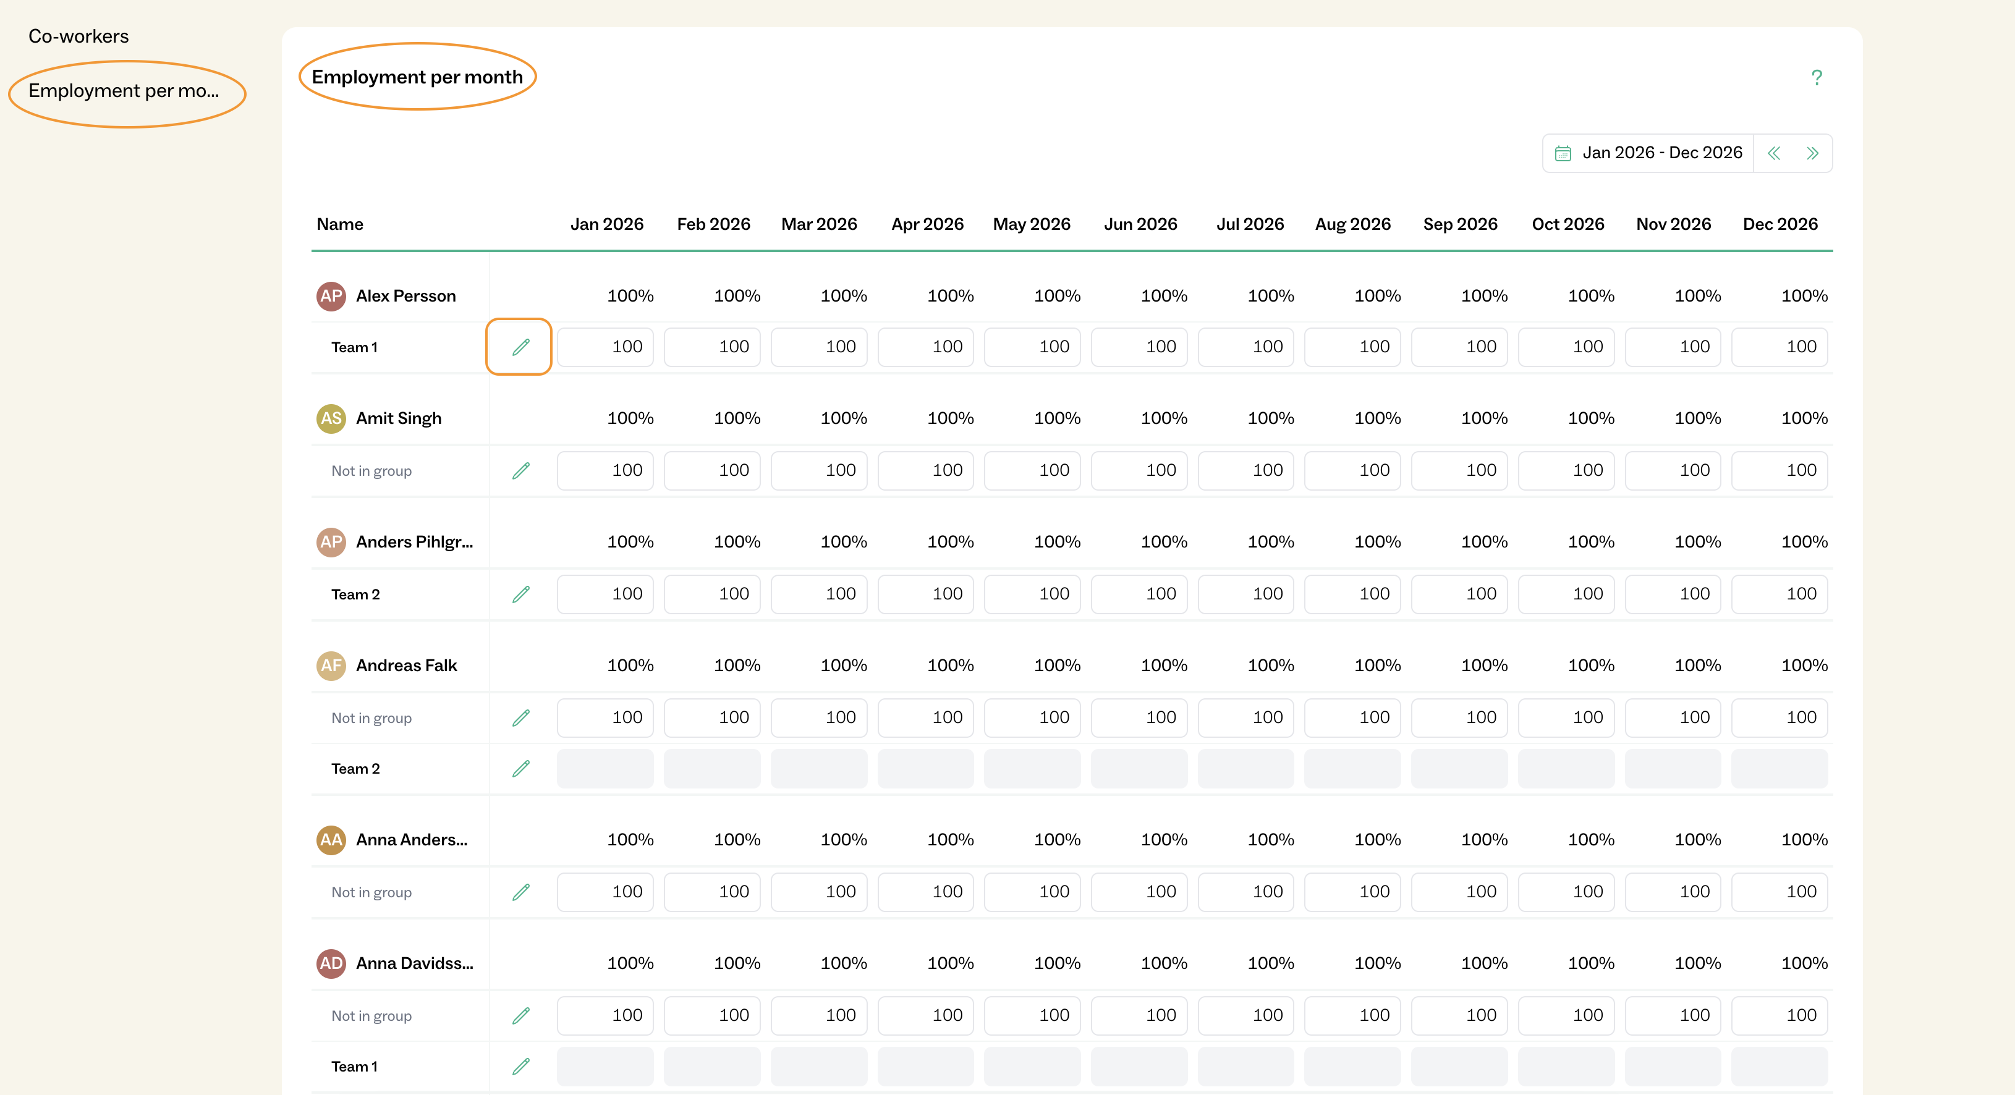The width and height of the screenshot is (2015, 1095).
Task: Open Co-workers in the sidebar
Action: tap(78, 36)
